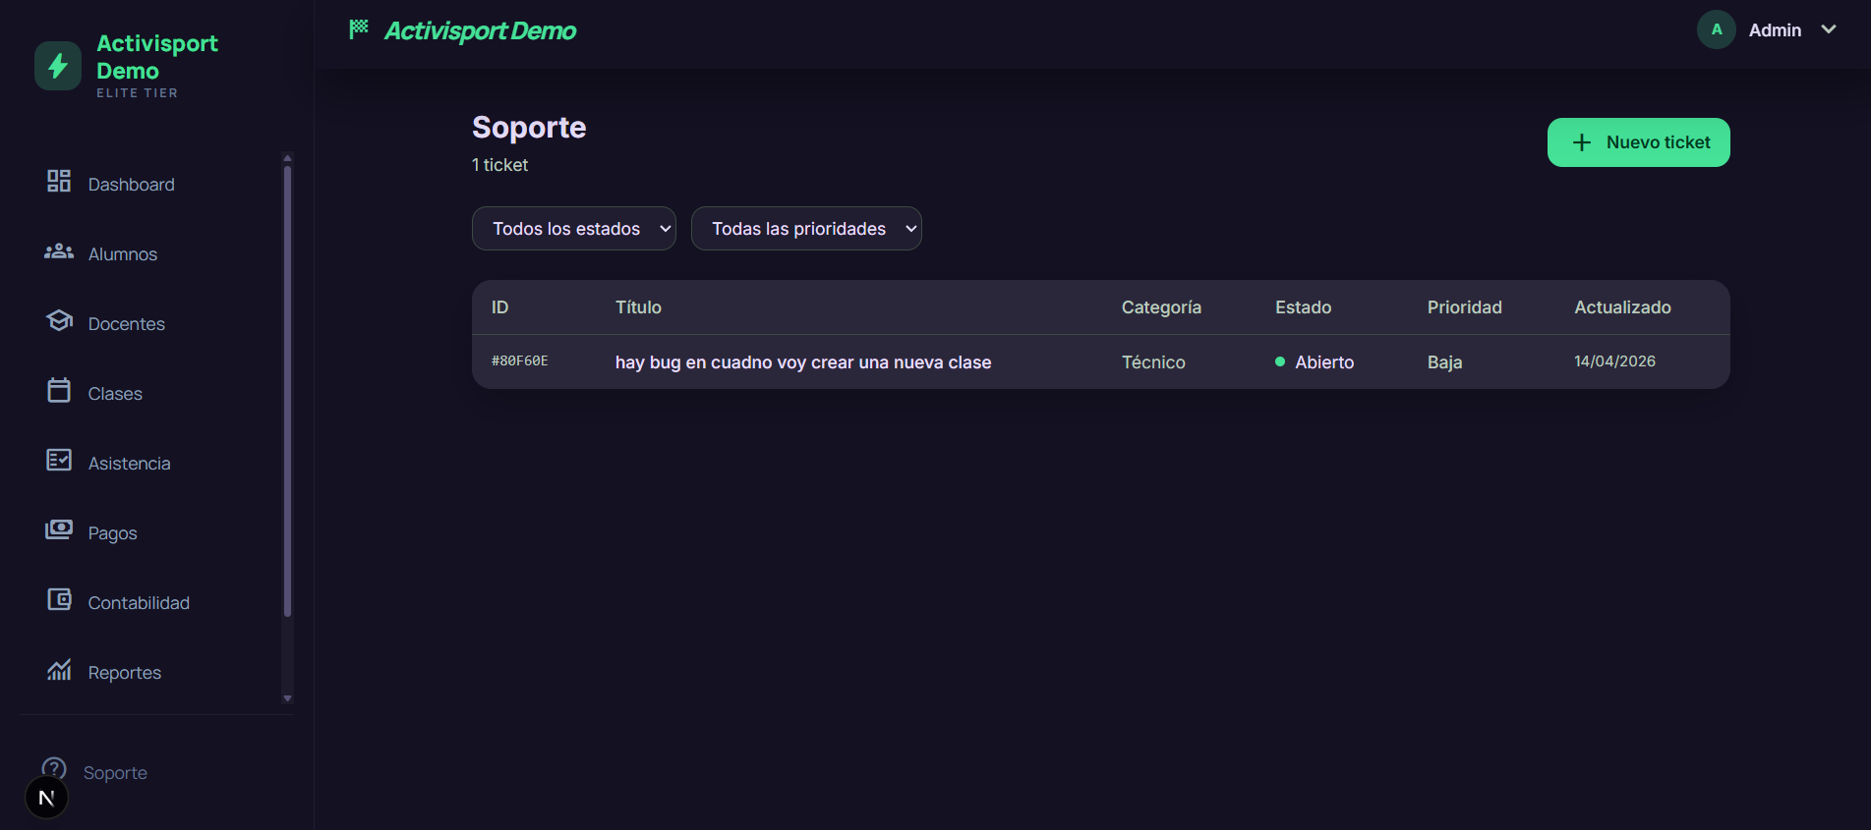Click the sidebar scroll up arrow

287,158
